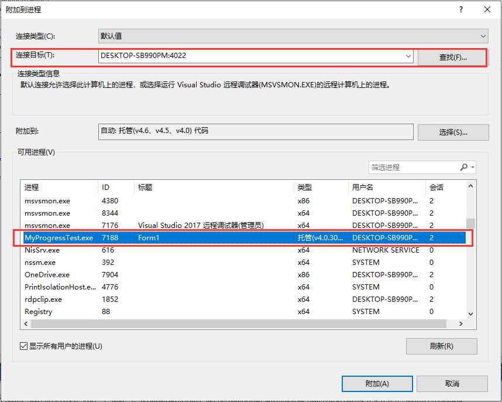Click the horizontal scroll left arrow

point(26,324)
